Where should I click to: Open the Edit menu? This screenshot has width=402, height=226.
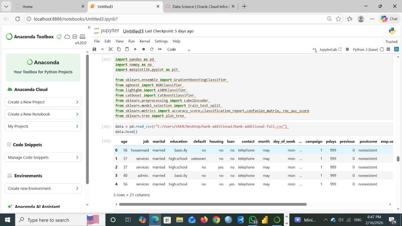pos(108,41)
